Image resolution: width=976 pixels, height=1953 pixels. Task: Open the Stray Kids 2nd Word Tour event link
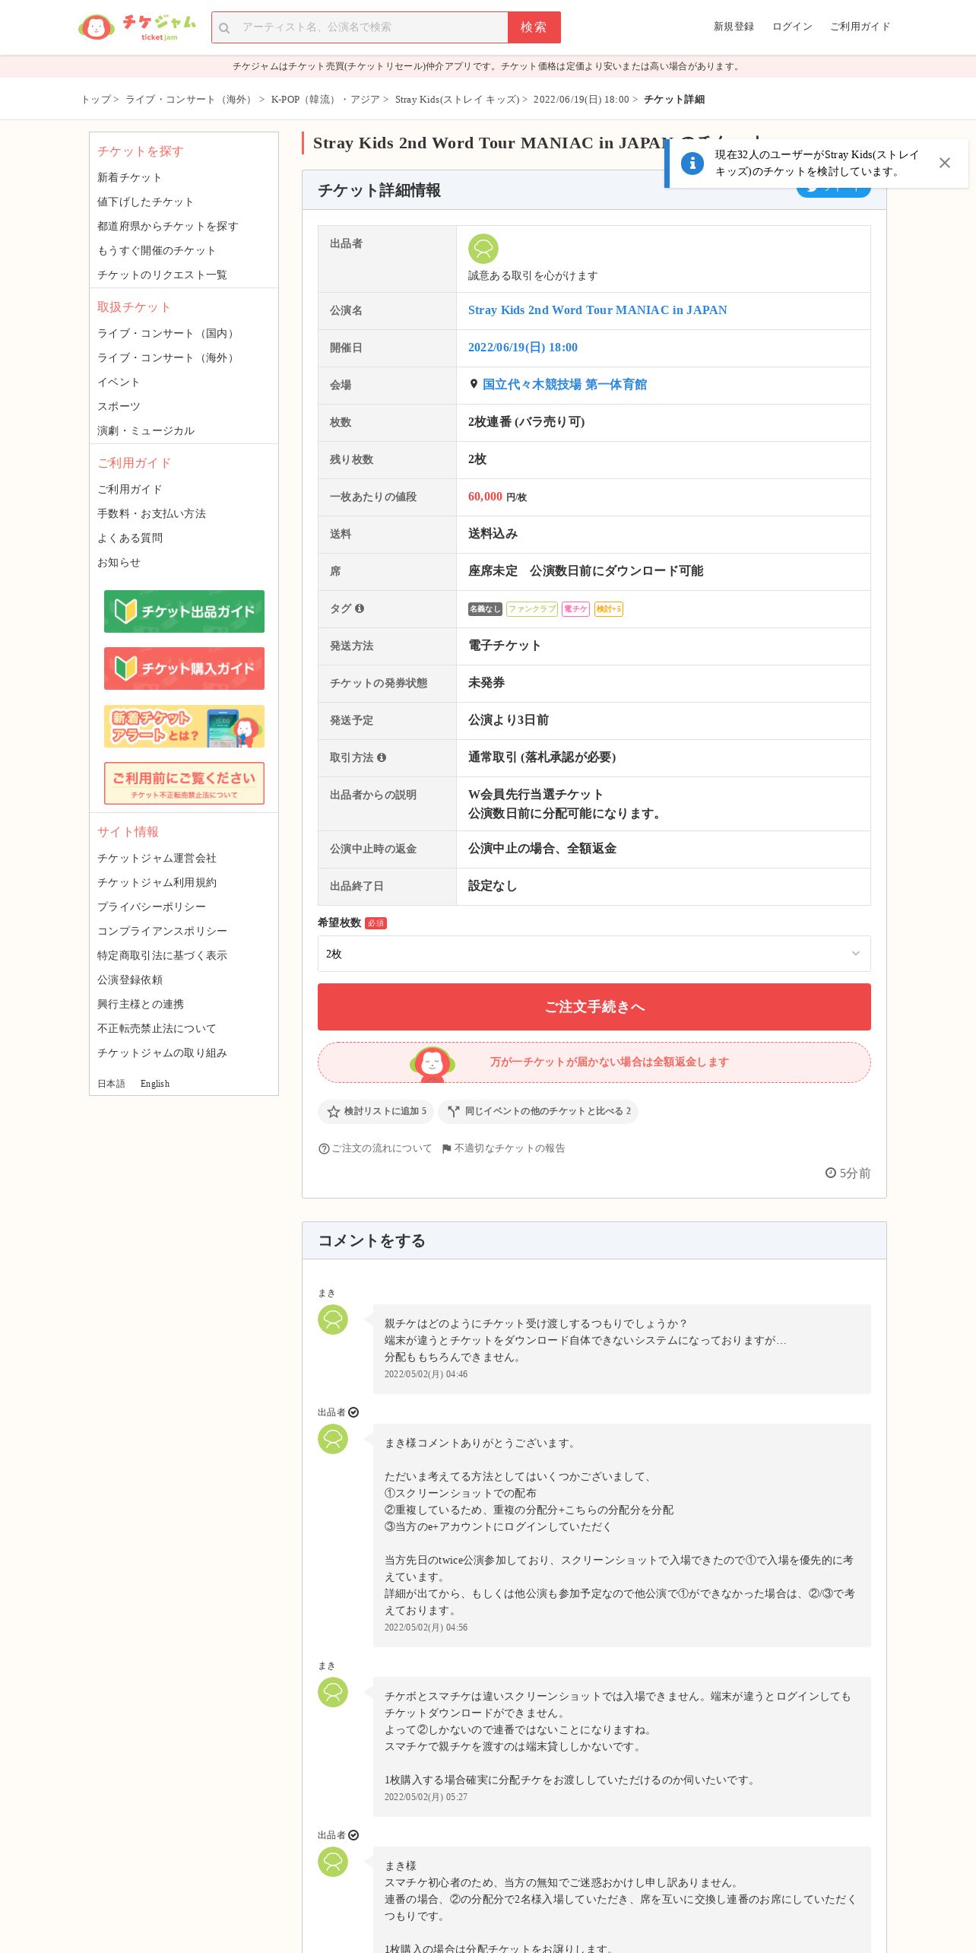tap(597, 310)
